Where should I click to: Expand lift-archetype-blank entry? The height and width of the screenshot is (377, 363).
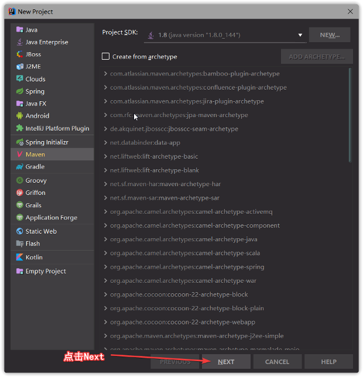[x=105, y=170]
